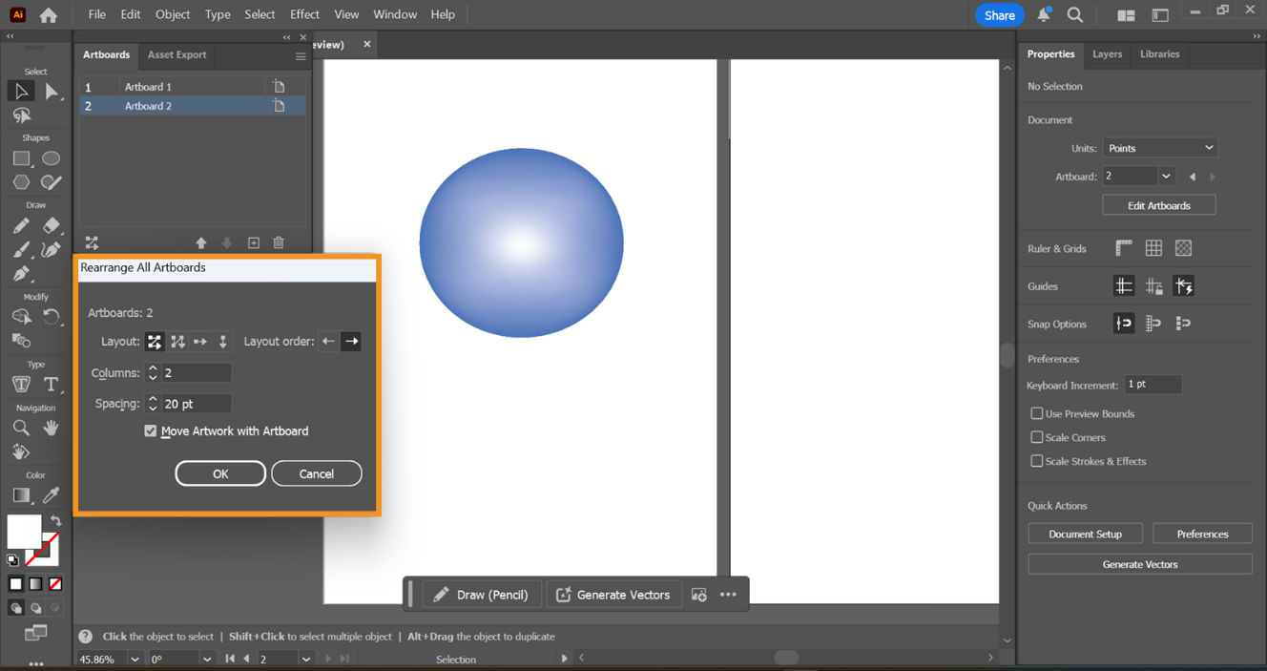Open the Artboard number dropdown
This screenshot has width=1267, height=671.
pos(1166,177)
